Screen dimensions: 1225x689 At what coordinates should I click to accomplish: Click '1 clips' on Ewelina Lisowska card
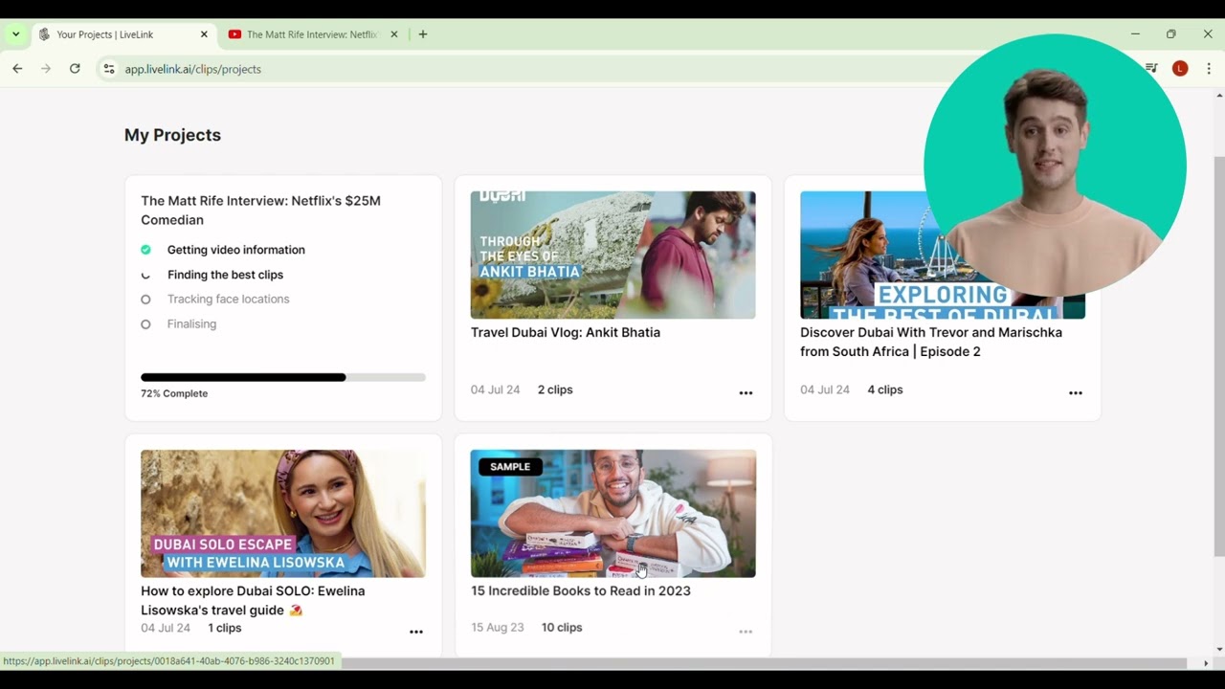225,628
